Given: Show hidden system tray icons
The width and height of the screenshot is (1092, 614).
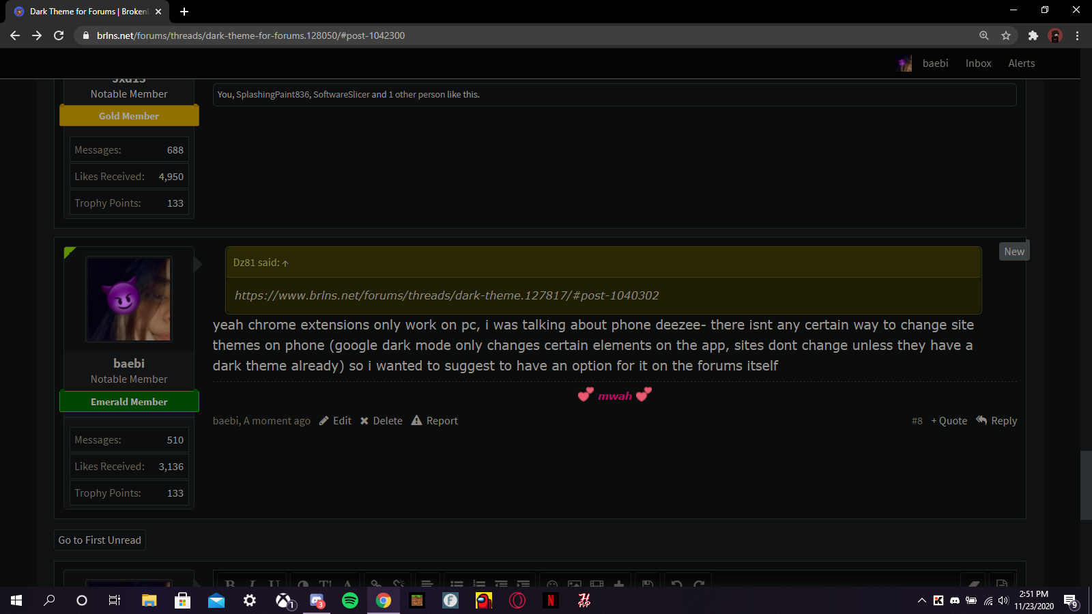Looking at the screenshot, I should tap(922, 600).
